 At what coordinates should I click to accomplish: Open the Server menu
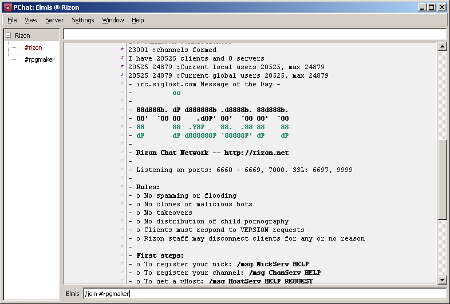[x=54, y=20]
